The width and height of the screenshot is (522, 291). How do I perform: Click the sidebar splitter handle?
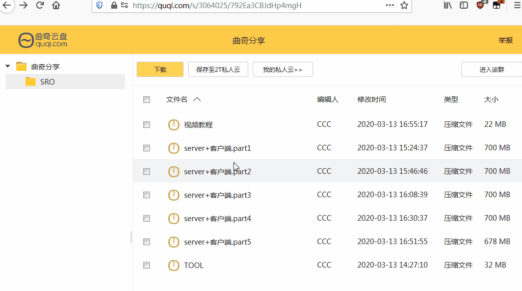[131, 237]
